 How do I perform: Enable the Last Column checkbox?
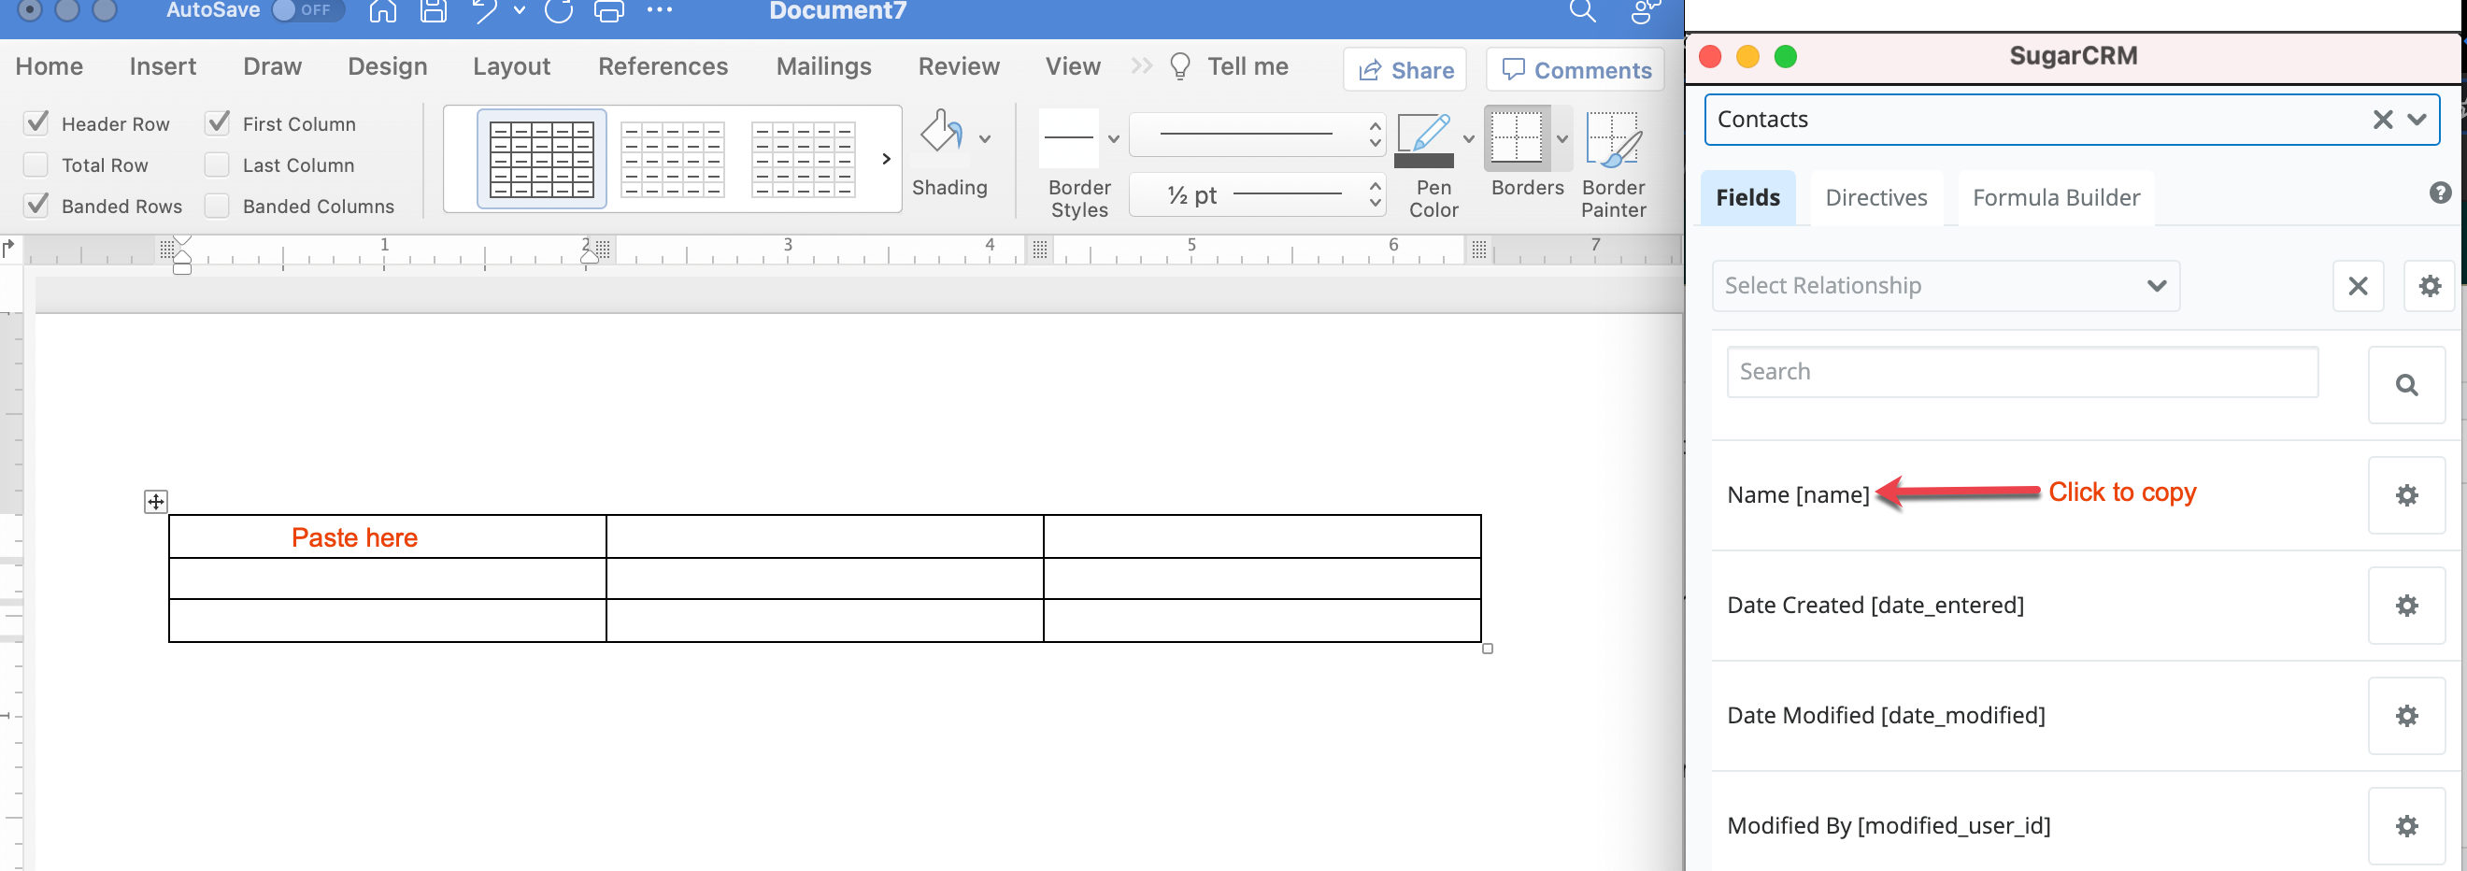point(217,164)
